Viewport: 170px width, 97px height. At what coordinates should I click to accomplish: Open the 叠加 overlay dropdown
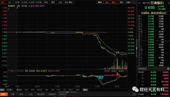(114, 2)
